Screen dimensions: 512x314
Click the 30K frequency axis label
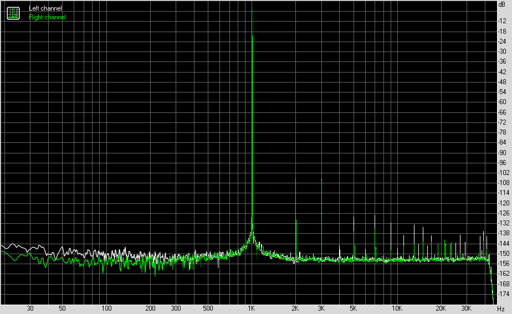tap(467, 308)
